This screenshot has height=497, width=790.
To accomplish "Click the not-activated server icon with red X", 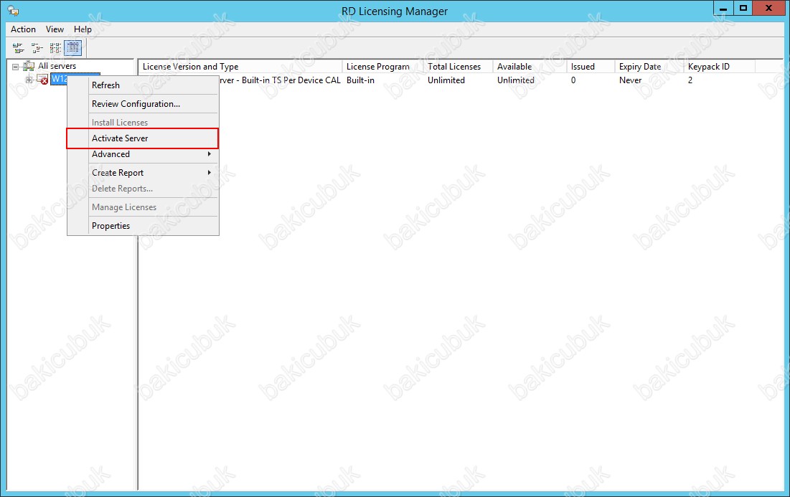I will point(43,80).
